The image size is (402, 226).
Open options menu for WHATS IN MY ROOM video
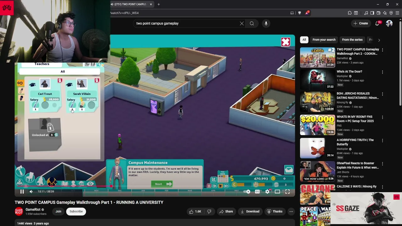tap(382, 117)
